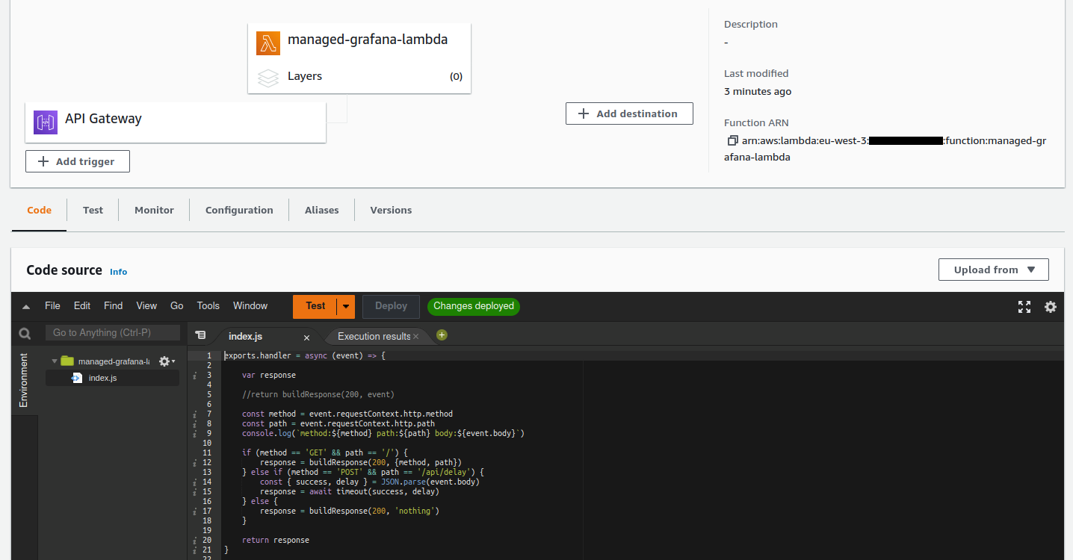Switch to the Configuration tab
Viewport: 1073px width, 560px height.
click(x=240, y=211)
